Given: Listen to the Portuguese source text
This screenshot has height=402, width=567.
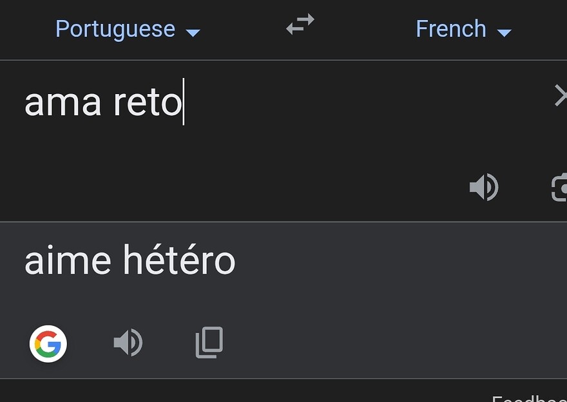Looking at the screenshot, I should pyautogui.click(x=483, y=187).
